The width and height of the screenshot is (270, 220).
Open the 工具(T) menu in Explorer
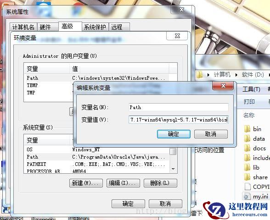(251, 89)
